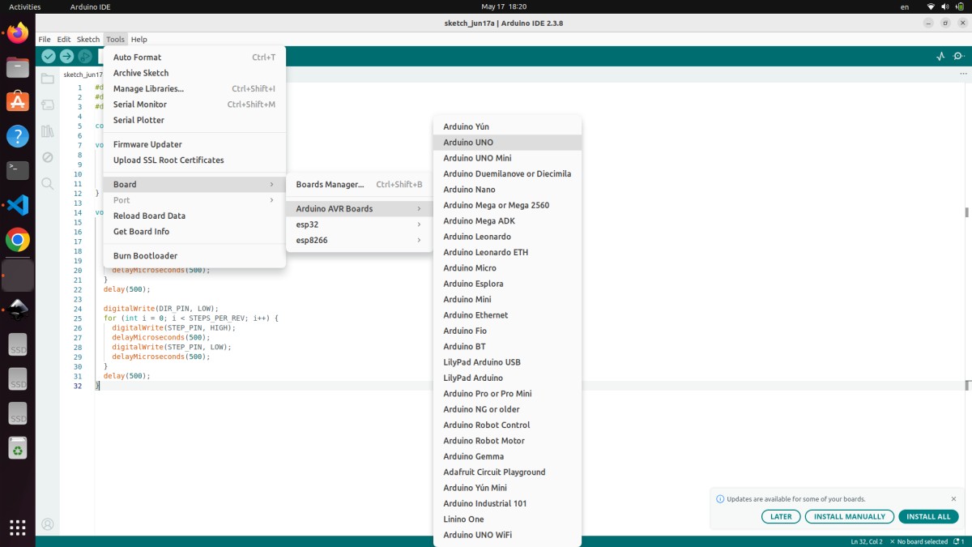This screenshot has width=972, height=547.
Task: Pick Arduino Yún from board list
Action: point(507,126)
